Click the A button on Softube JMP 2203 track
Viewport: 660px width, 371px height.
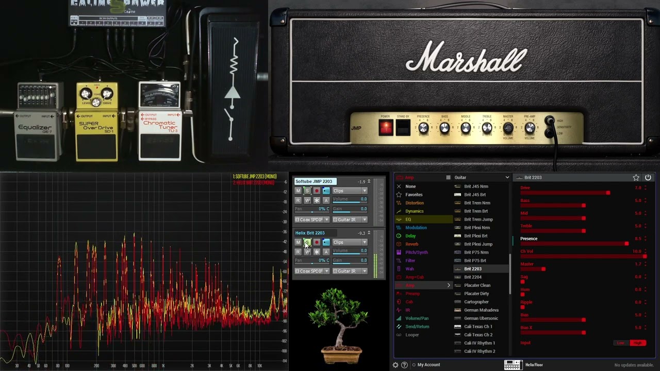[326, 200]
